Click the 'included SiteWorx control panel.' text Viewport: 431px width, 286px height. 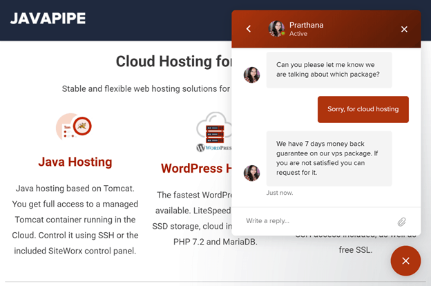(x=75, y=251)
